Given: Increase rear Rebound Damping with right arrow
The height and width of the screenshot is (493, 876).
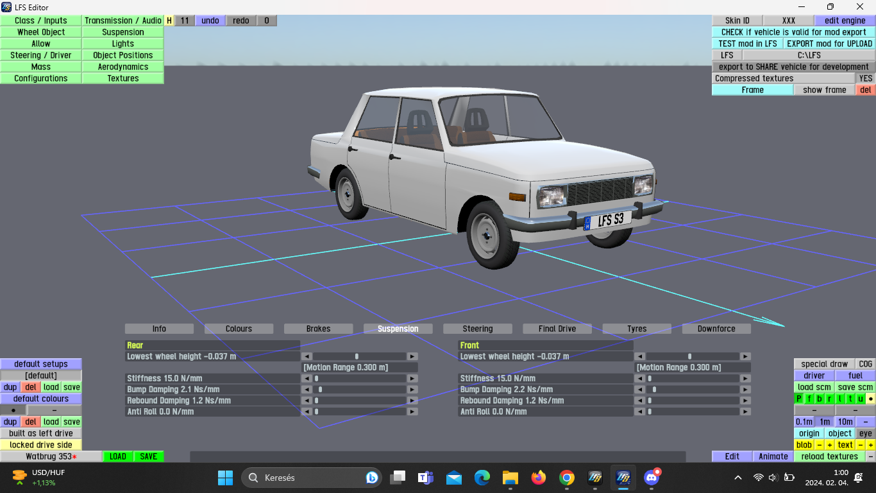Looking at the screenshot, I should [412, 401].
